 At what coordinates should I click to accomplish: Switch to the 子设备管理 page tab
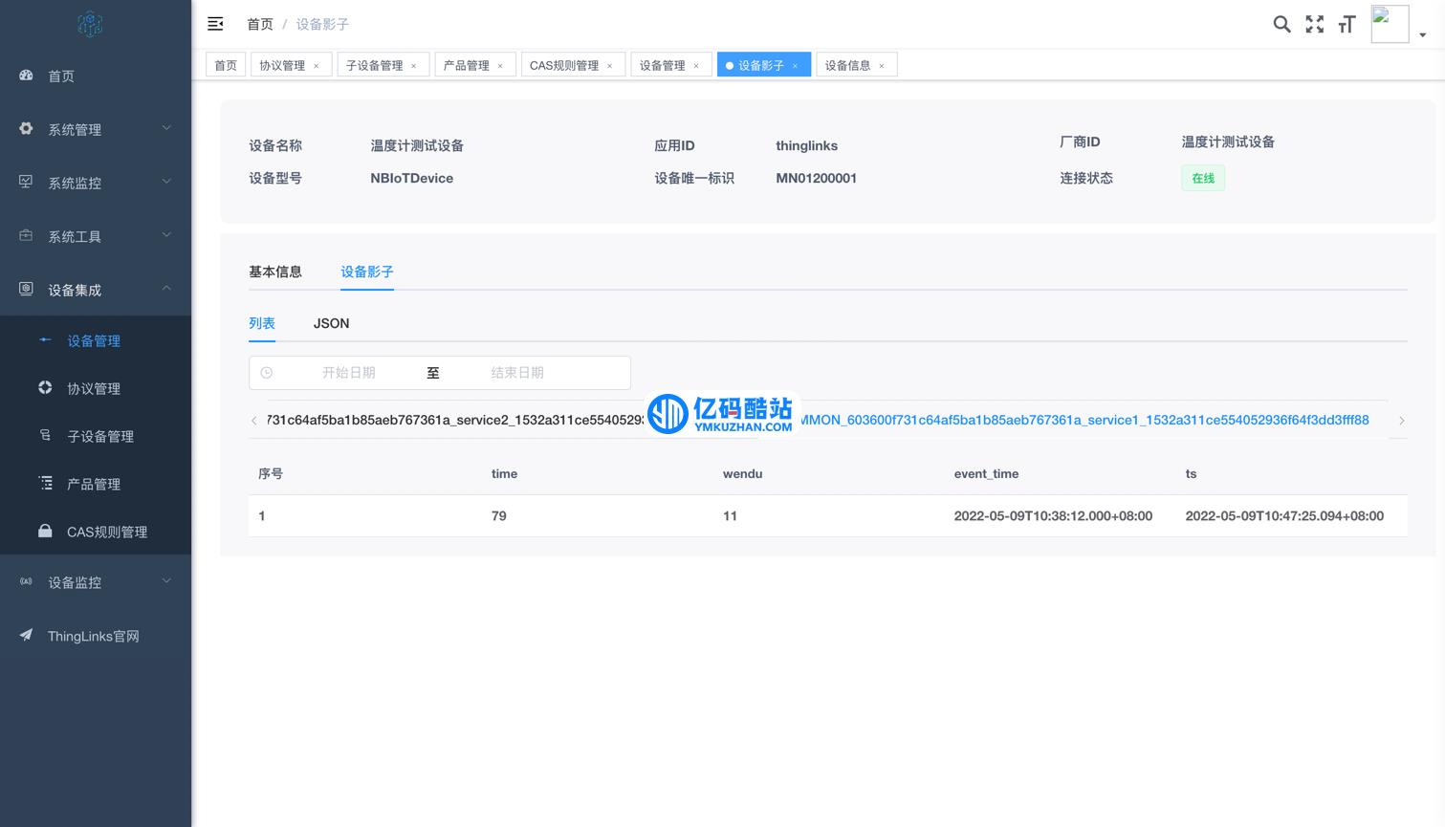click(x=374, y=65)
